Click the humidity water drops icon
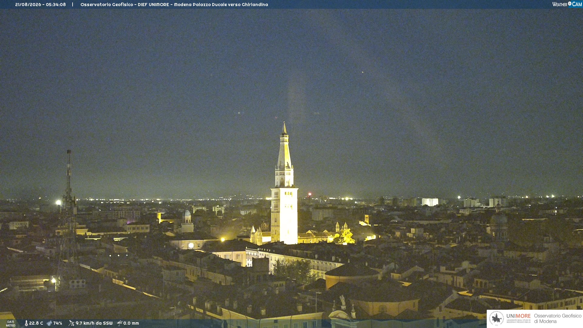 pos(49,323)
